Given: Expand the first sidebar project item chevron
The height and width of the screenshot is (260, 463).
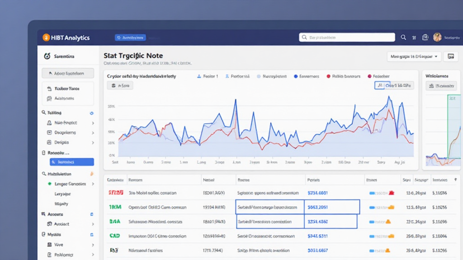Looking at the screenshot, I should pyautogui.click(x=92, y=122).
